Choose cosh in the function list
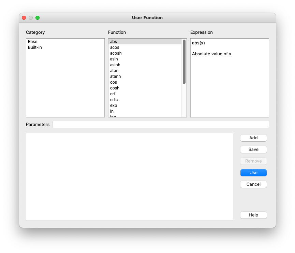 [115, 88]
